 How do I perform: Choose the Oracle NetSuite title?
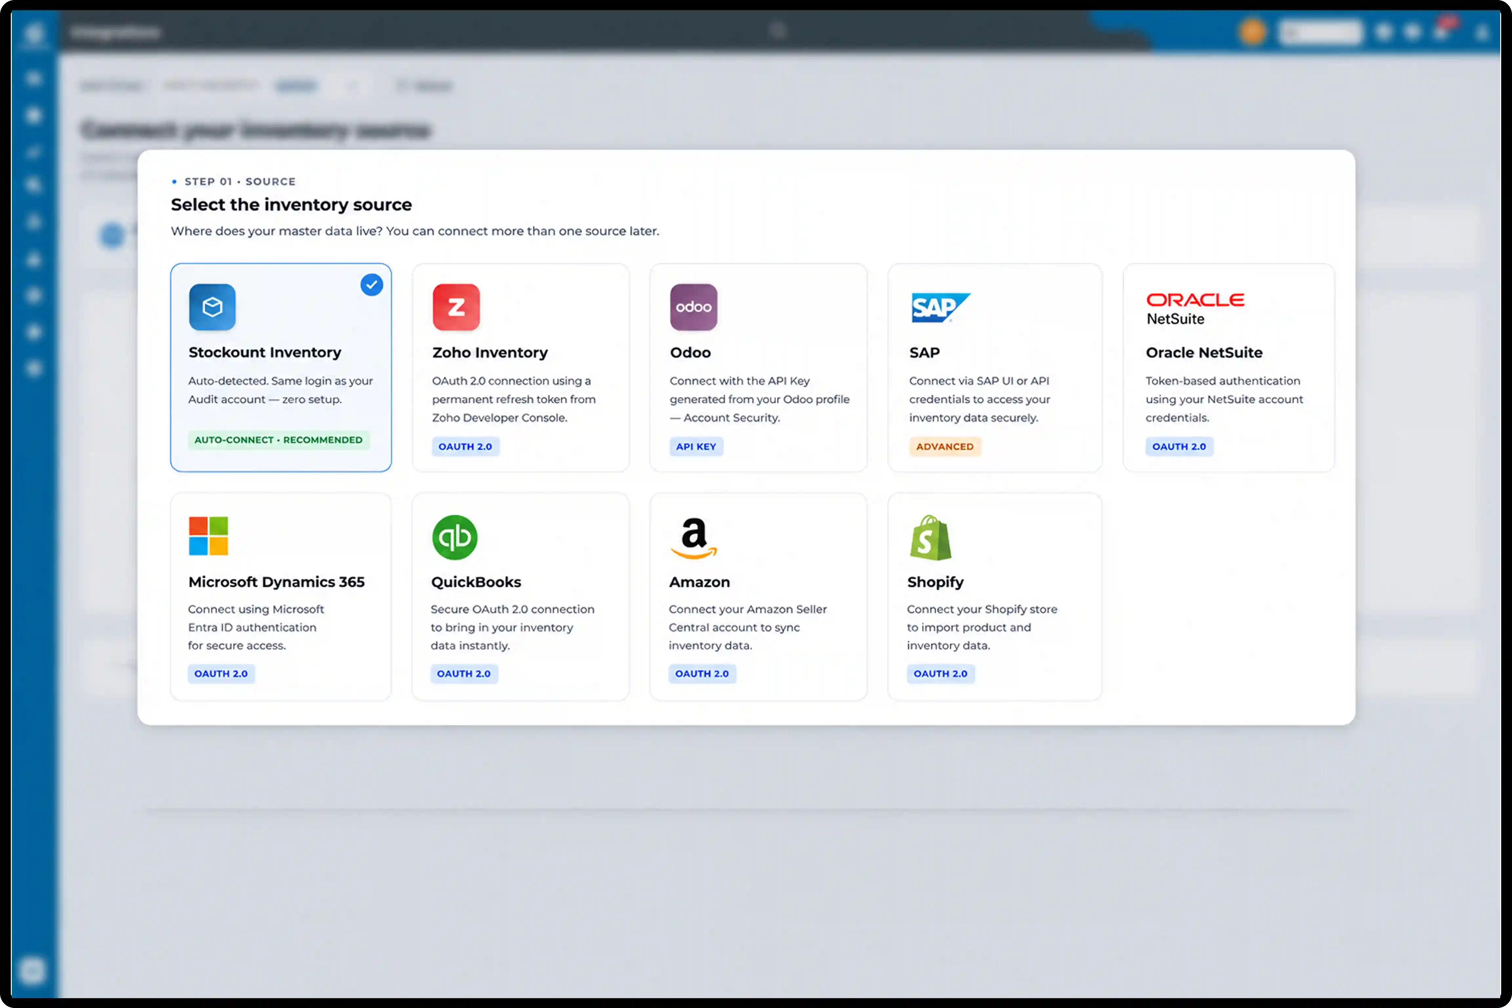pos(1204,352)
